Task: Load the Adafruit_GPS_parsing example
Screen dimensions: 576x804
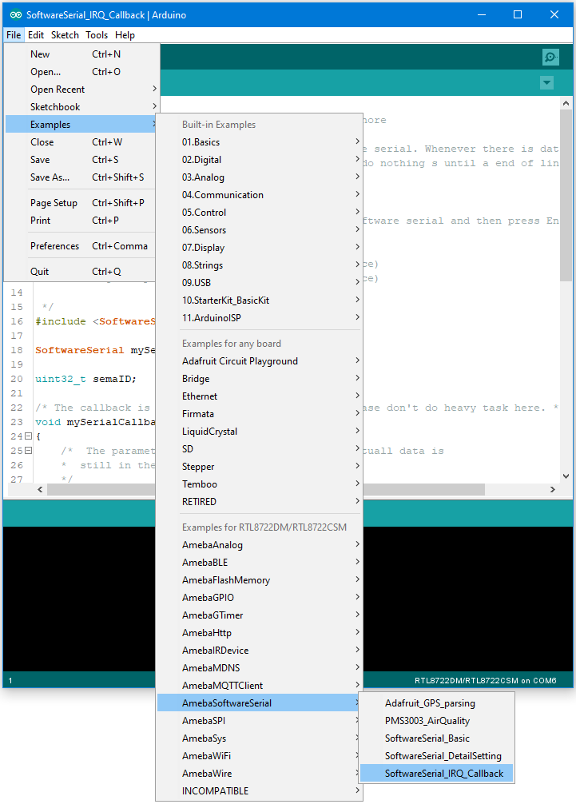Action: point(437,703)
